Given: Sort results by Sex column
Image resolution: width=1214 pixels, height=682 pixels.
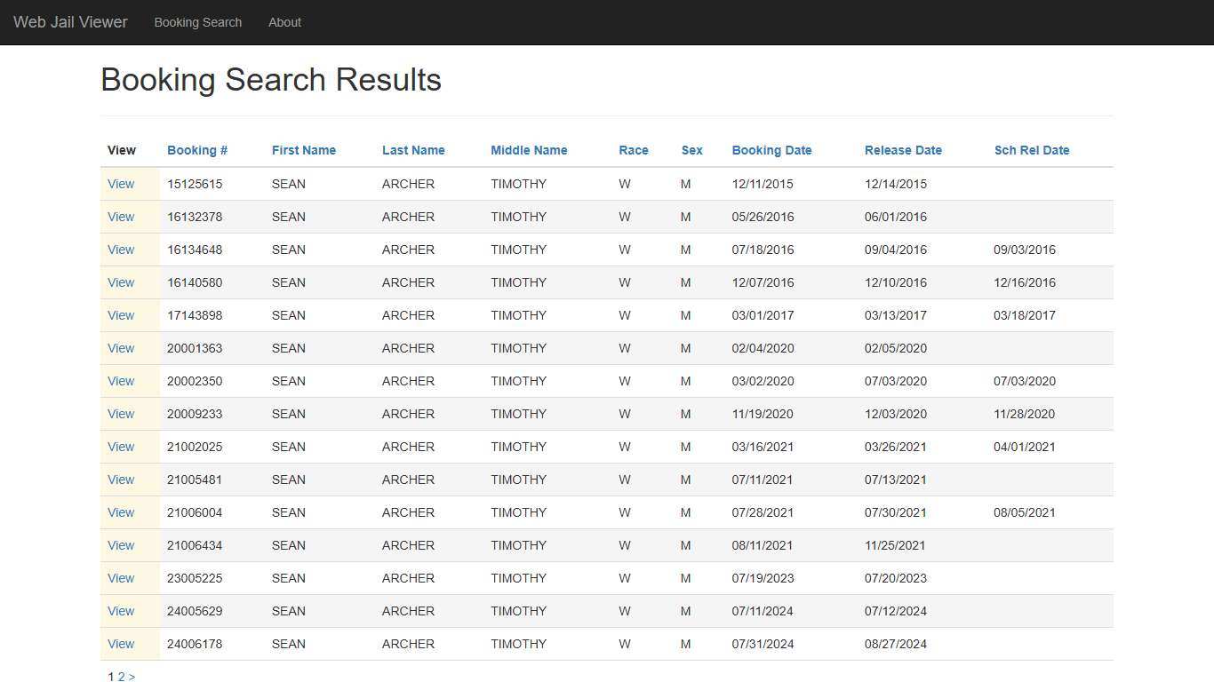Looking at the screenshot, I should pyautogui.click(x=691, y=150).
